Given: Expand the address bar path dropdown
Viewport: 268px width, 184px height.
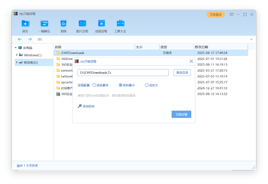Looking at the screenshot, I should click(x=251, y=39).
